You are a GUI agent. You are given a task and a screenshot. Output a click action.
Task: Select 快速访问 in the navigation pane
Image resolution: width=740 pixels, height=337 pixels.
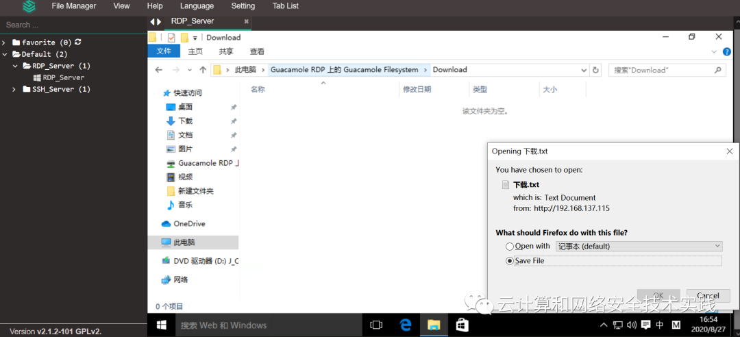(184, 93)
